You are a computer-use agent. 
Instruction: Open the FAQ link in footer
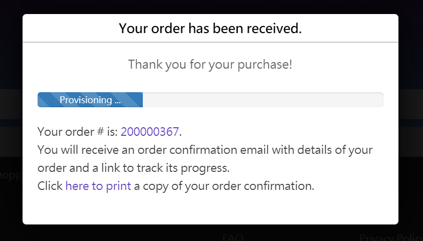click(x=233, y=237)
